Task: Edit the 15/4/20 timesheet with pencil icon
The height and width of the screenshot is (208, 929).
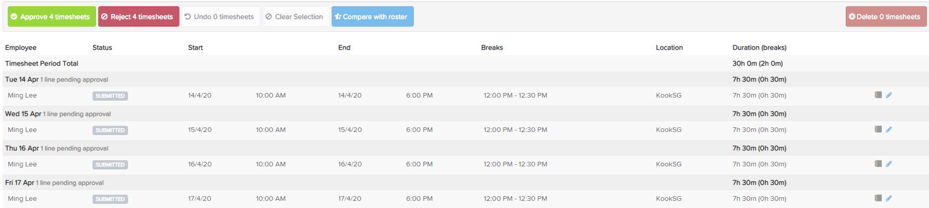Action: 889,129
